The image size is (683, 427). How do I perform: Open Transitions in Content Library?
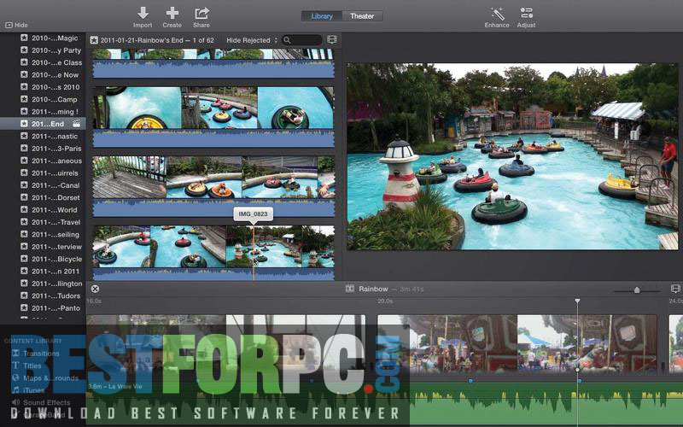coord(41,354)
